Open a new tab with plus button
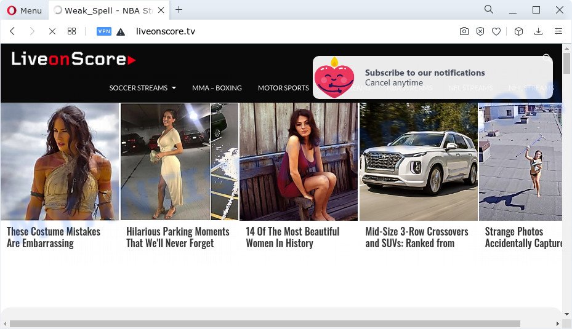572x329 pixels. (x=179, y=10)
